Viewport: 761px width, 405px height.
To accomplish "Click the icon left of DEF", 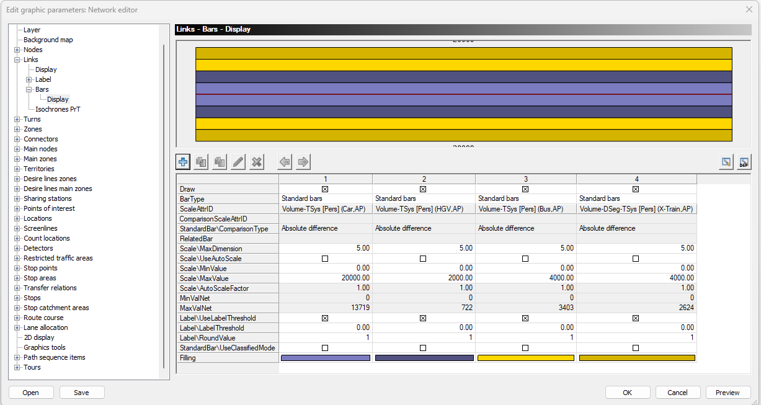I will click(x=726, y=162).
